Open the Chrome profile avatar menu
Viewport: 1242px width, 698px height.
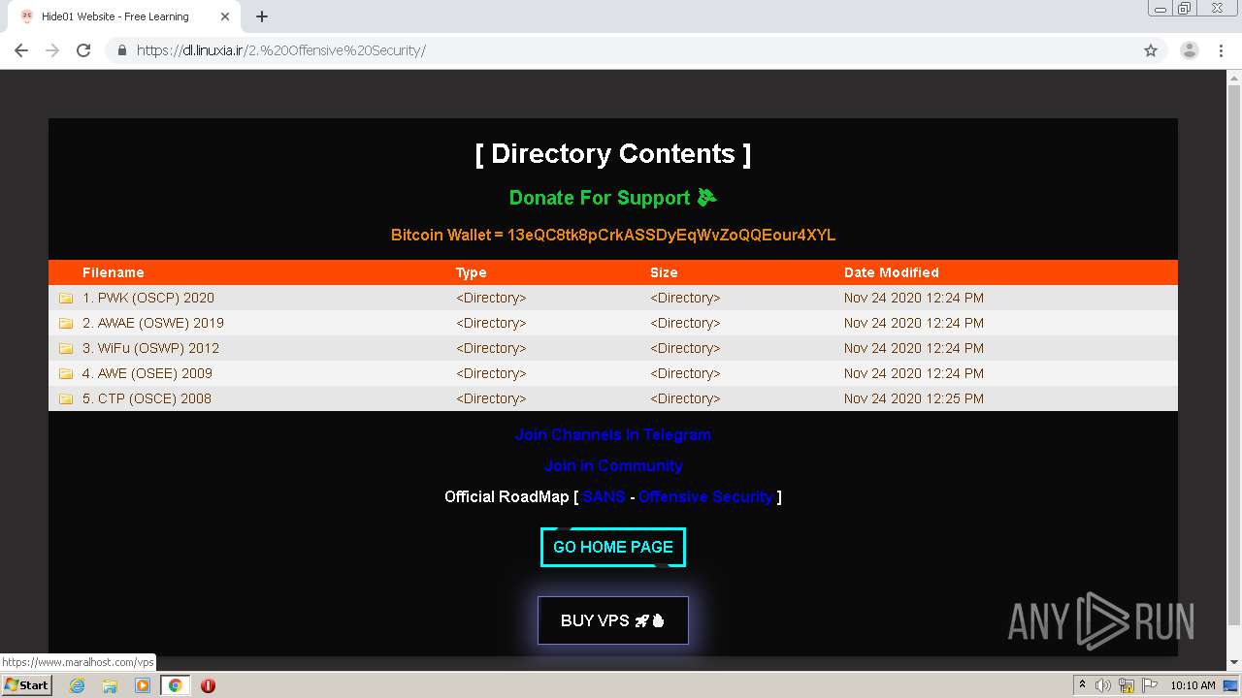[1190, 50]
